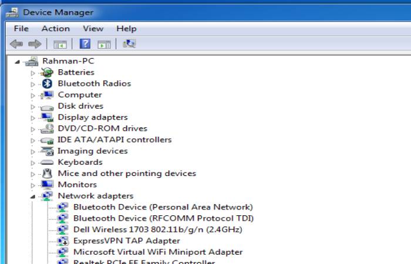The height and width of the screenshot is (264, 411).
Task: Click the DVD/CD-ROM drives icon
Action: pos(47,128)
